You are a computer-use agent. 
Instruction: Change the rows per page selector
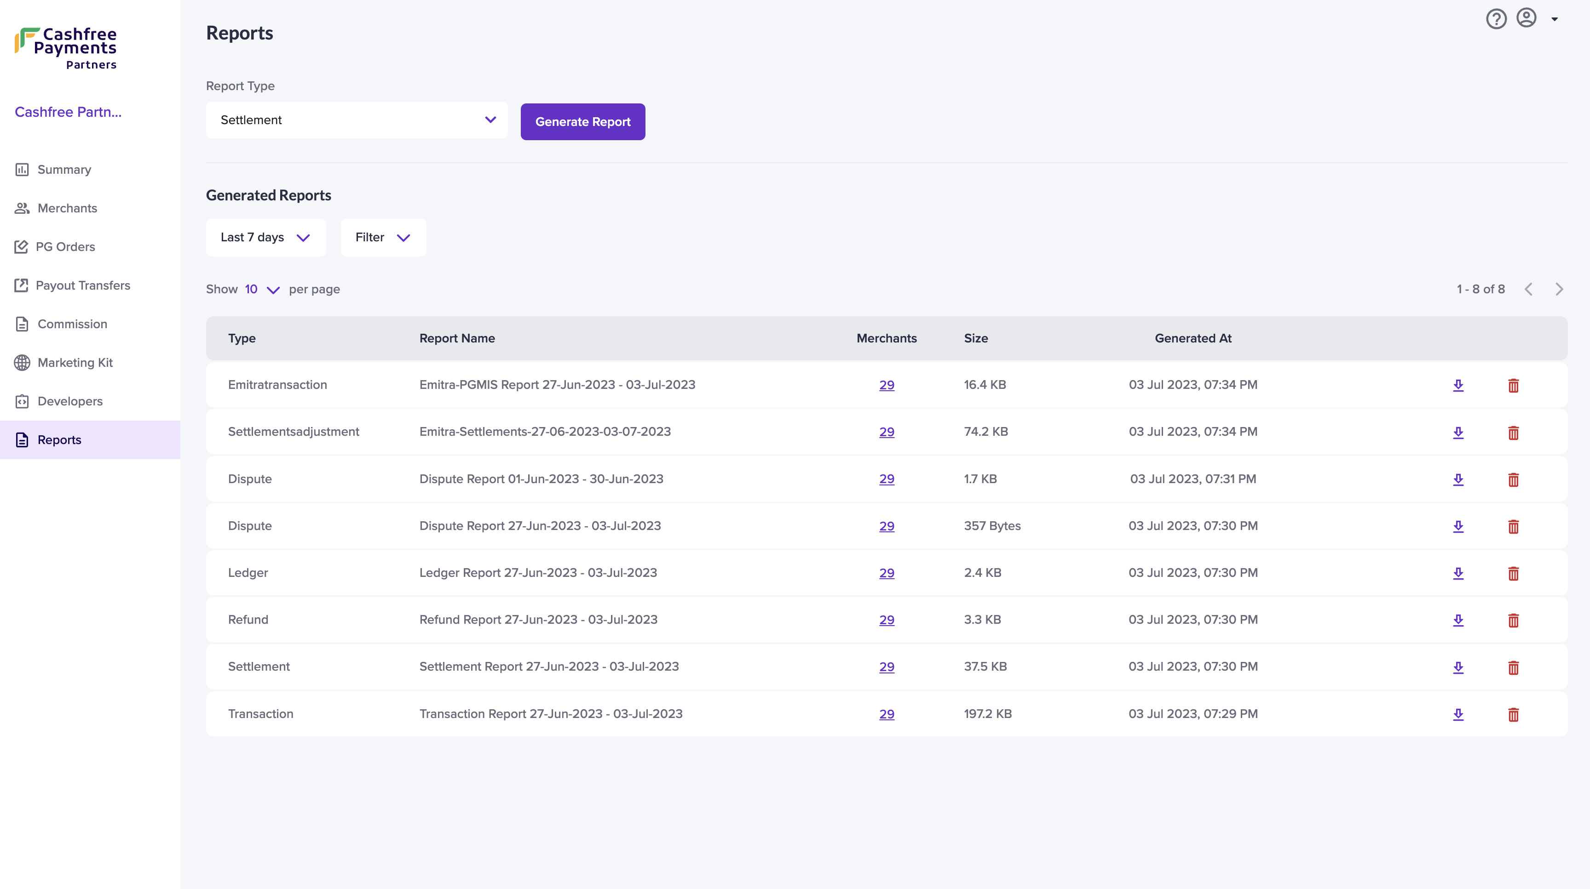tap(262, 289)
